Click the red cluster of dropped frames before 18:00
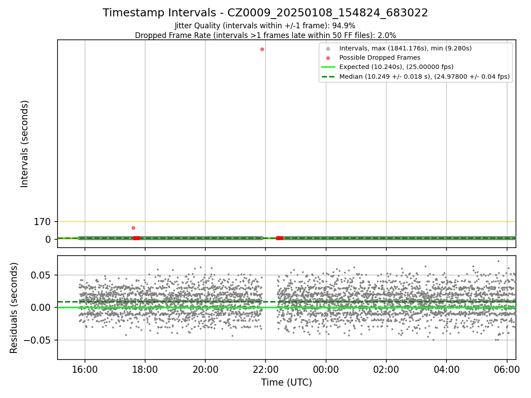 click(x=136, y=238)
